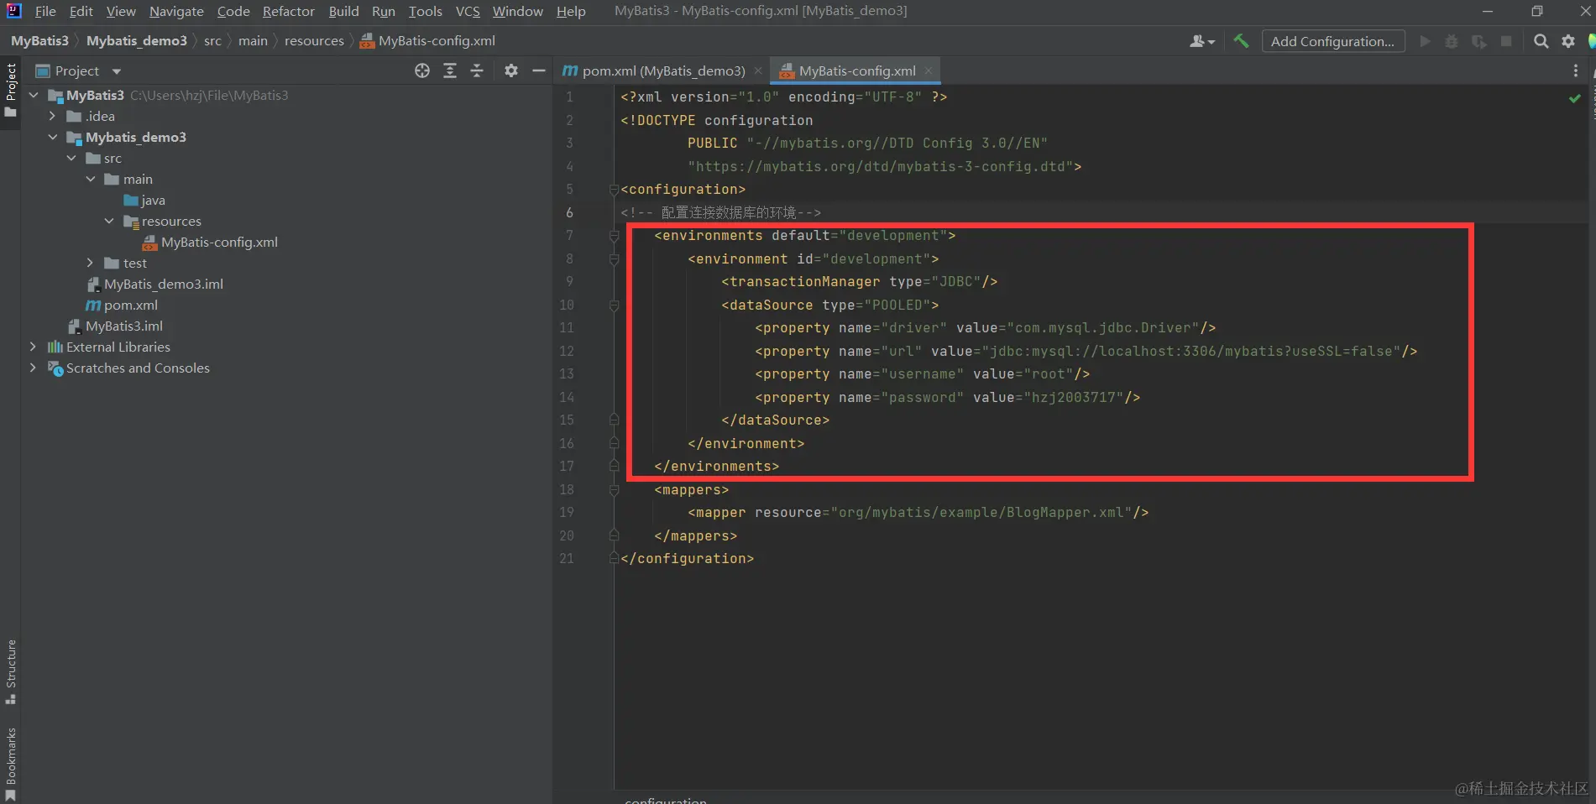This screenshot has height=804, width=1596.
Task: Open IDE settings gear in top toolbar
Action: [x=1568, y=41]
